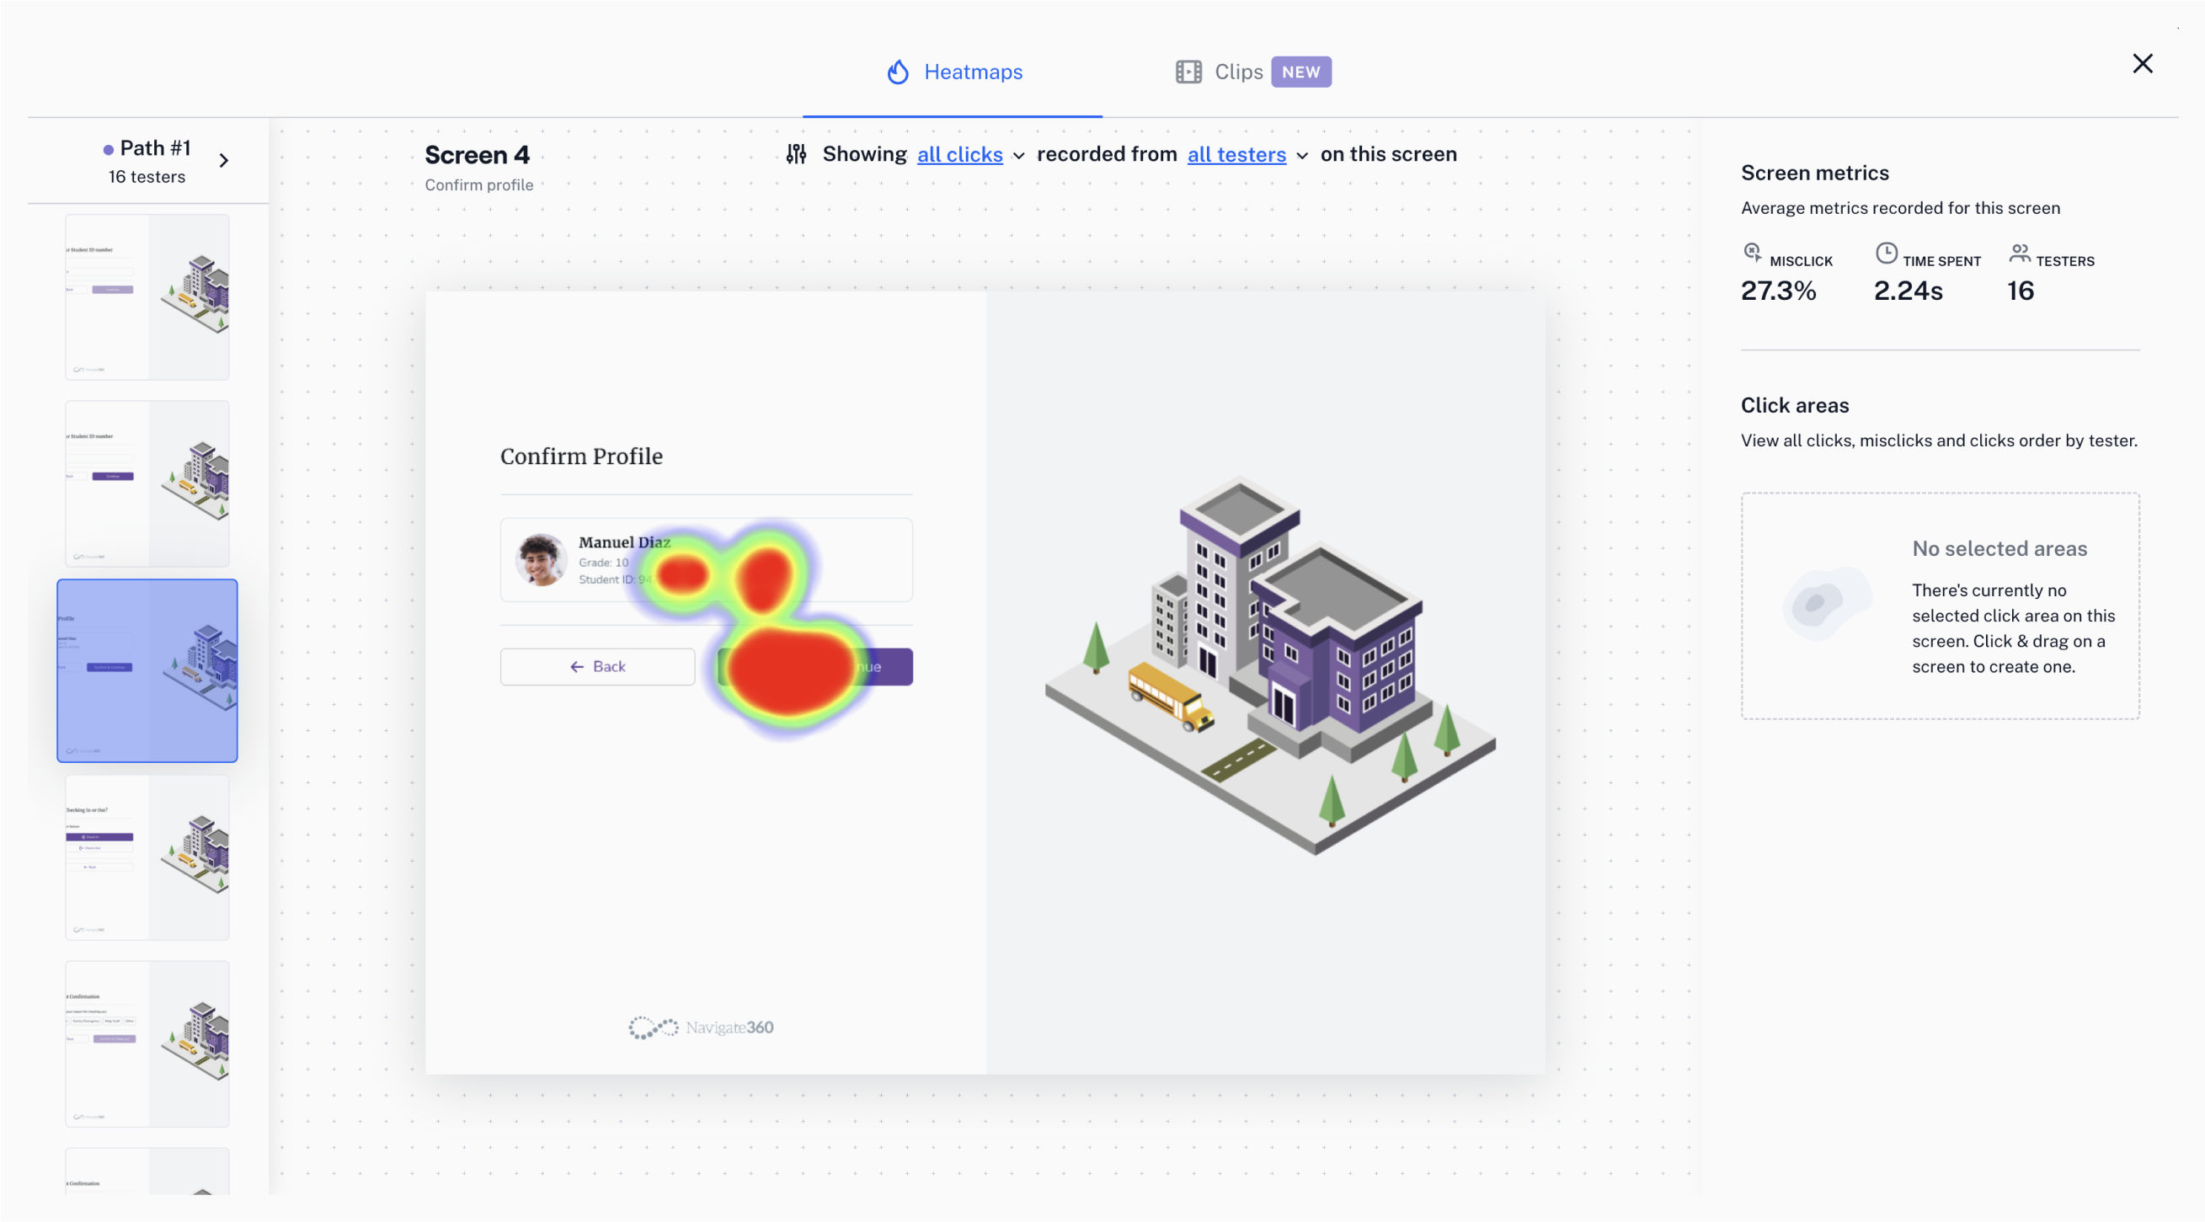
Task: Click the Back button in the prototype
Action: tap(597, 667)
